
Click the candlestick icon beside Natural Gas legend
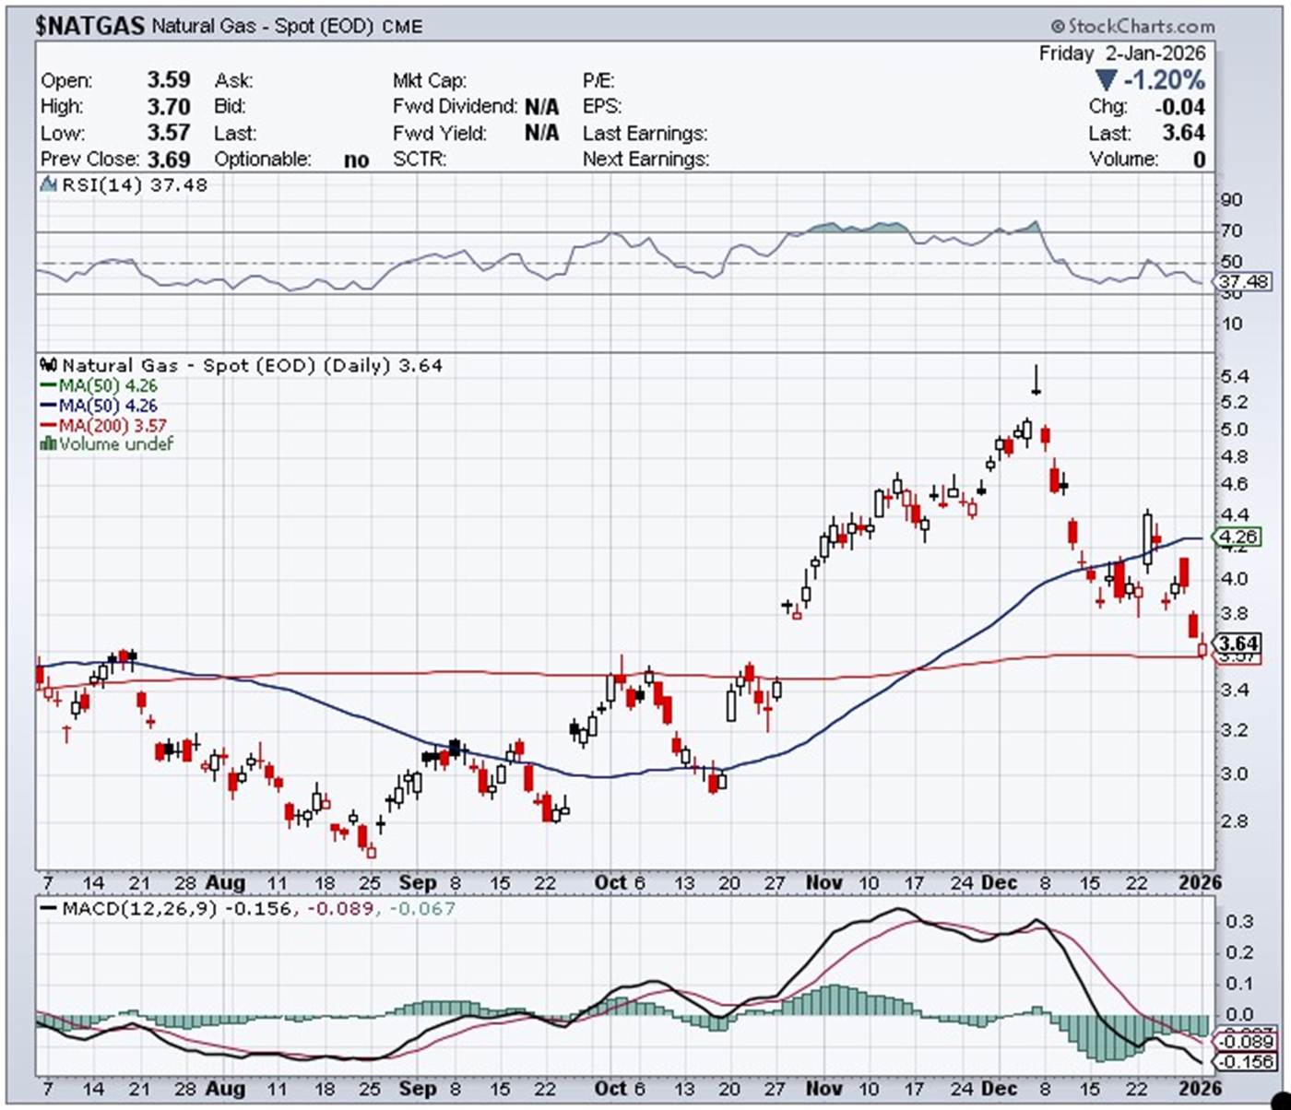(x=49, y=366)
